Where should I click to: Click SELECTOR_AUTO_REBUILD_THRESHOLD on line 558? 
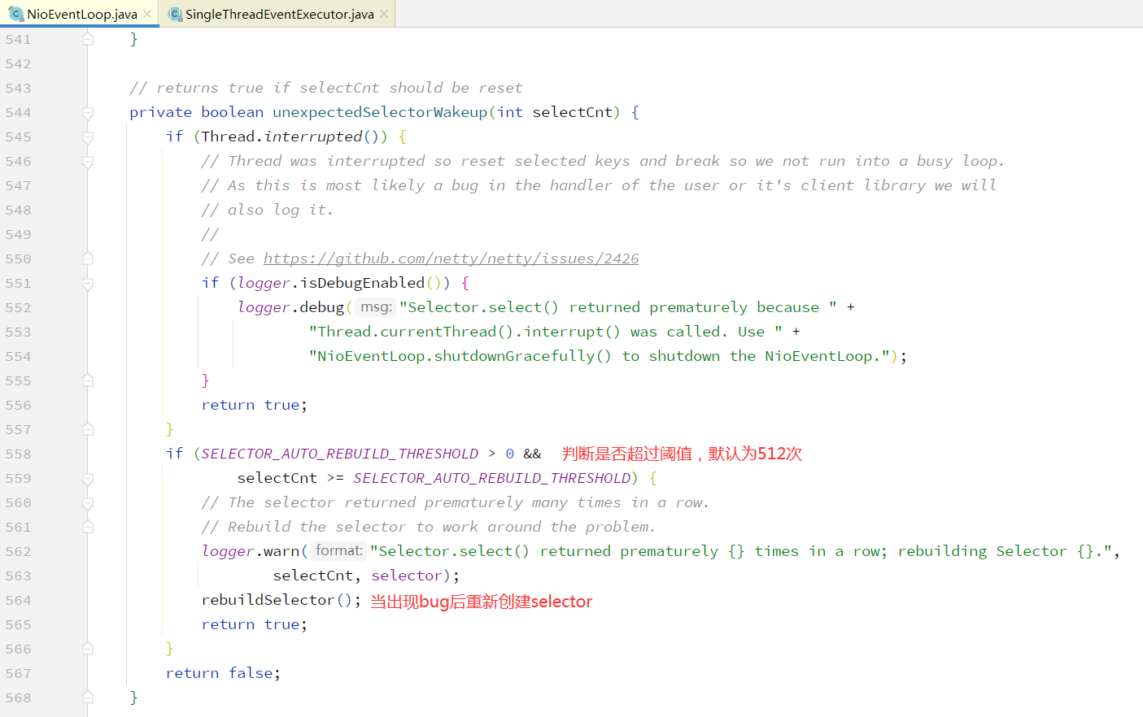(x=340, y=454)
